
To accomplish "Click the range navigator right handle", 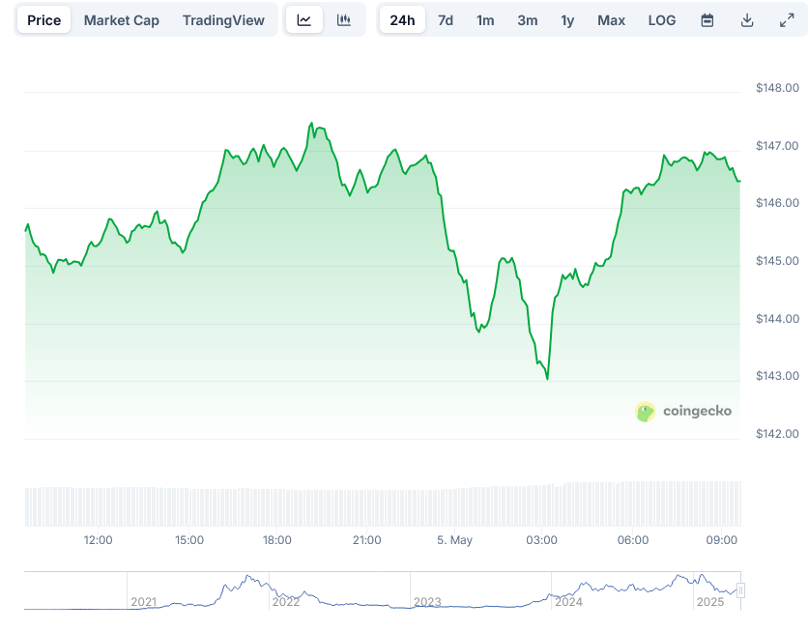I will pos(741,590).
